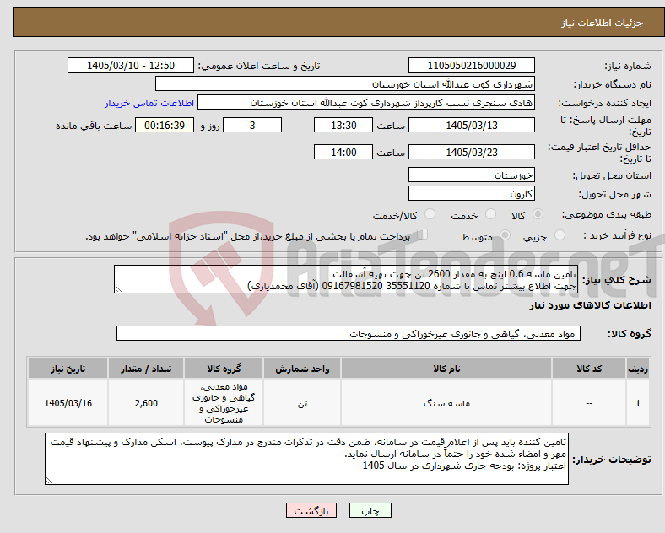Toggle the اسناد خزانه اسلامی payment checkbox
The width and height of the screenshot is (665, 533).
(x=423, y=234)
